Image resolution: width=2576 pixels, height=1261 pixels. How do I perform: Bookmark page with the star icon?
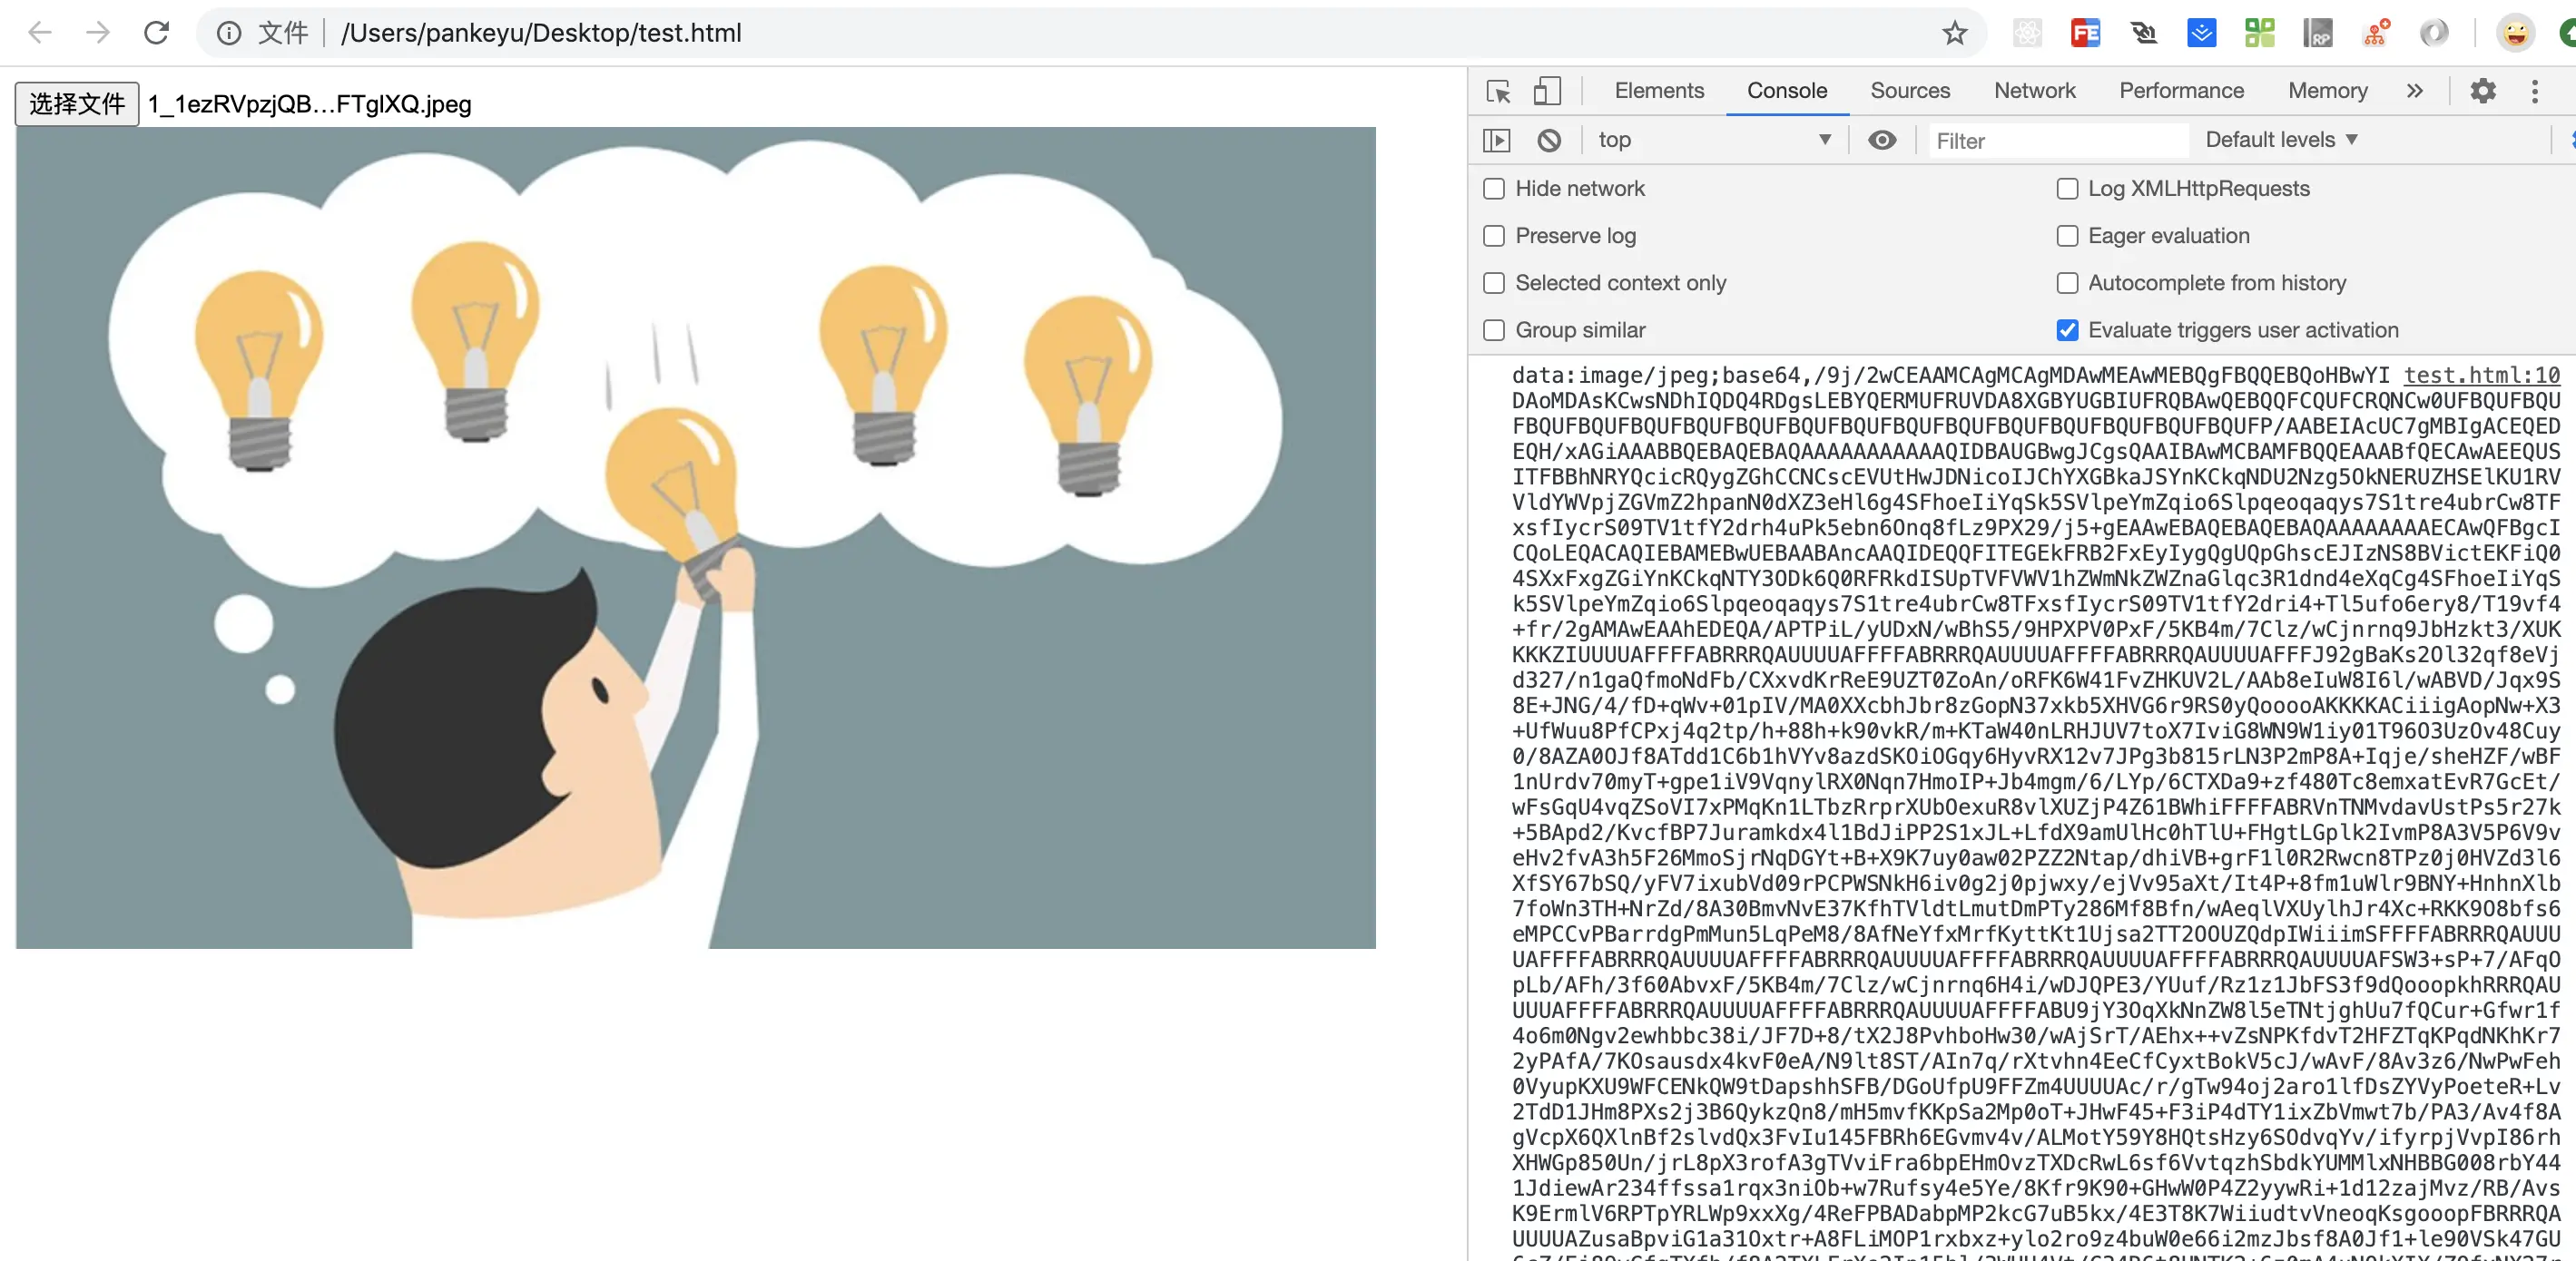[1954, 33]
